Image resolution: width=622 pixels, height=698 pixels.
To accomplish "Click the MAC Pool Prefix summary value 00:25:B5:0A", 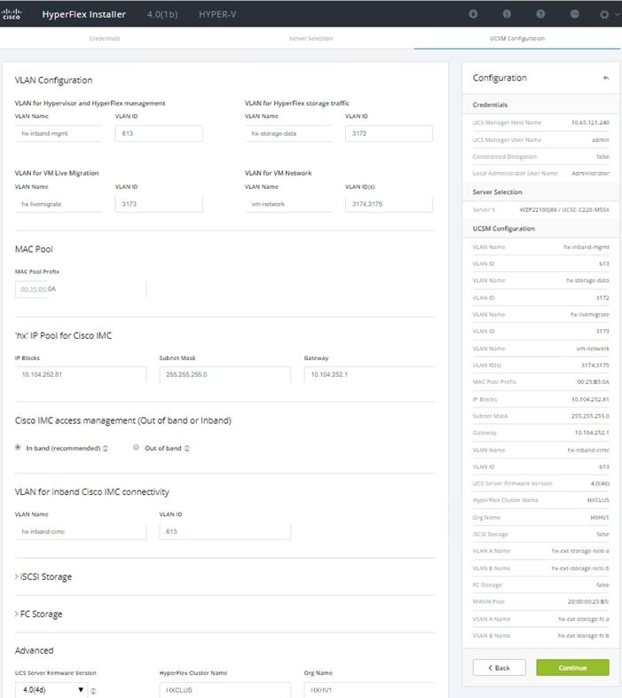I will tap(593, 382).
